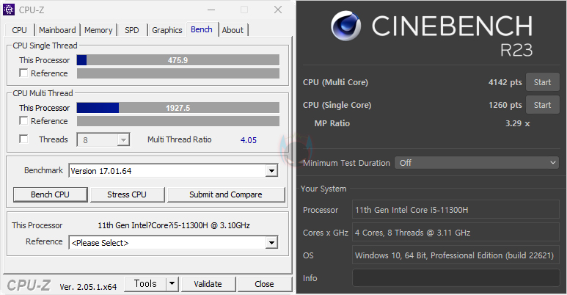Click the CPU-Z app icon in title bar

9,10
